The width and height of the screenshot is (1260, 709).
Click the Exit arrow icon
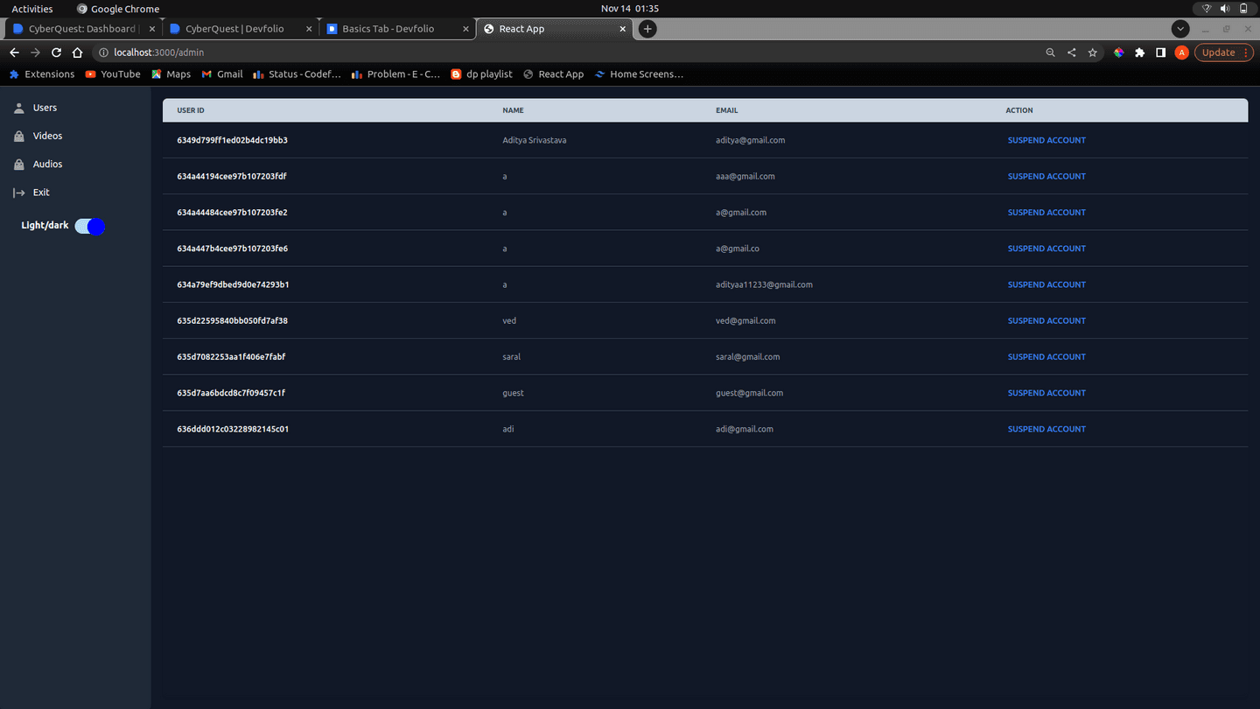[18, 193]
